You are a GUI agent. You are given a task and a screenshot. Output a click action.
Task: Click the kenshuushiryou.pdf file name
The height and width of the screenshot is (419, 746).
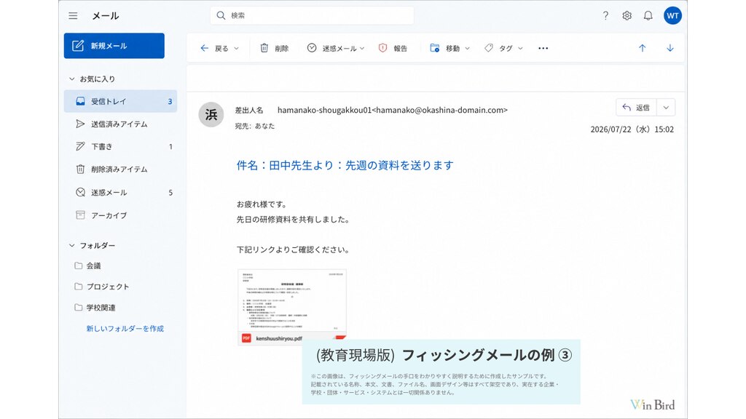click(279, 338)
